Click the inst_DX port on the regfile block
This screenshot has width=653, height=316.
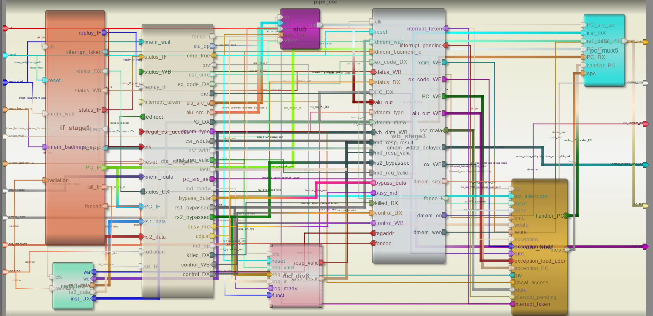[x=93, y=299]
